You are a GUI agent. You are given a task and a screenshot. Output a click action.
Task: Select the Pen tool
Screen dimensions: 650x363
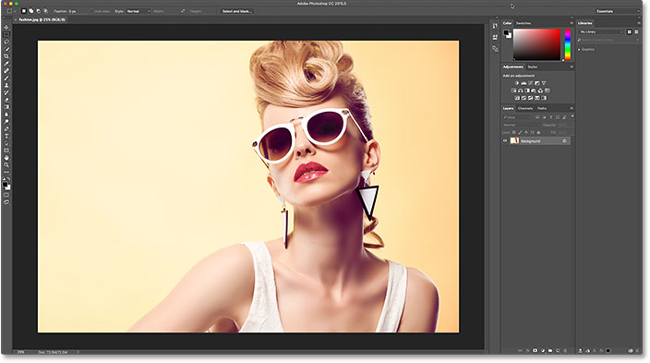6,128
